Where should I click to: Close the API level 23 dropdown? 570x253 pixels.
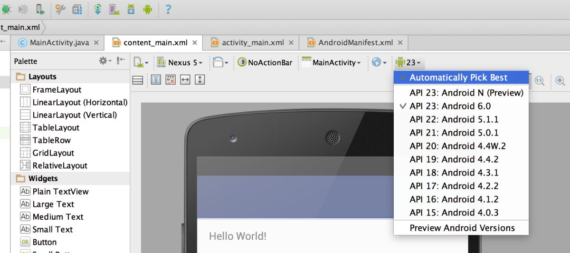click(408, 62)
